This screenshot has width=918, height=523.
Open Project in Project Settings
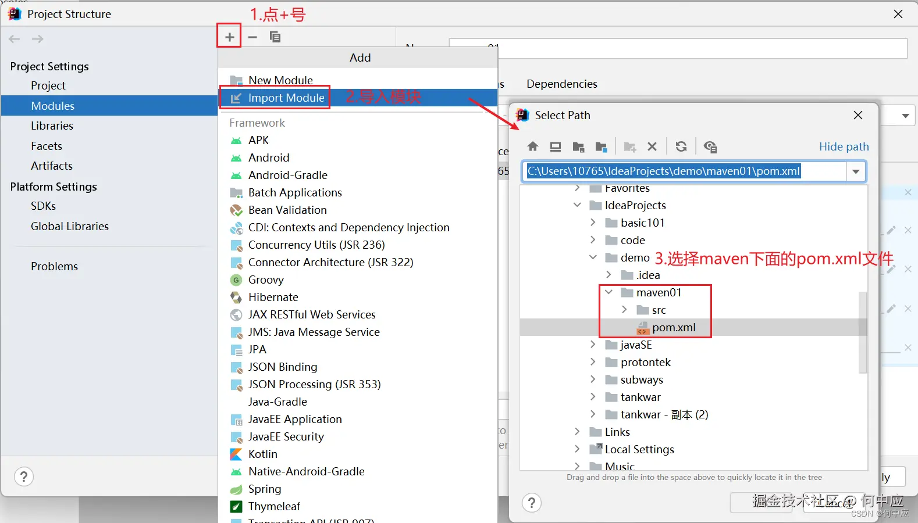point(48,85)
